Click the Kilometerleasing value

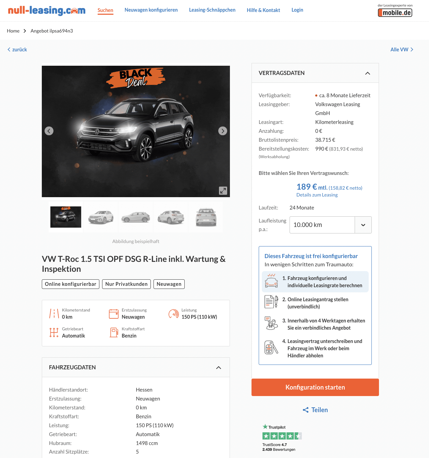334,122
